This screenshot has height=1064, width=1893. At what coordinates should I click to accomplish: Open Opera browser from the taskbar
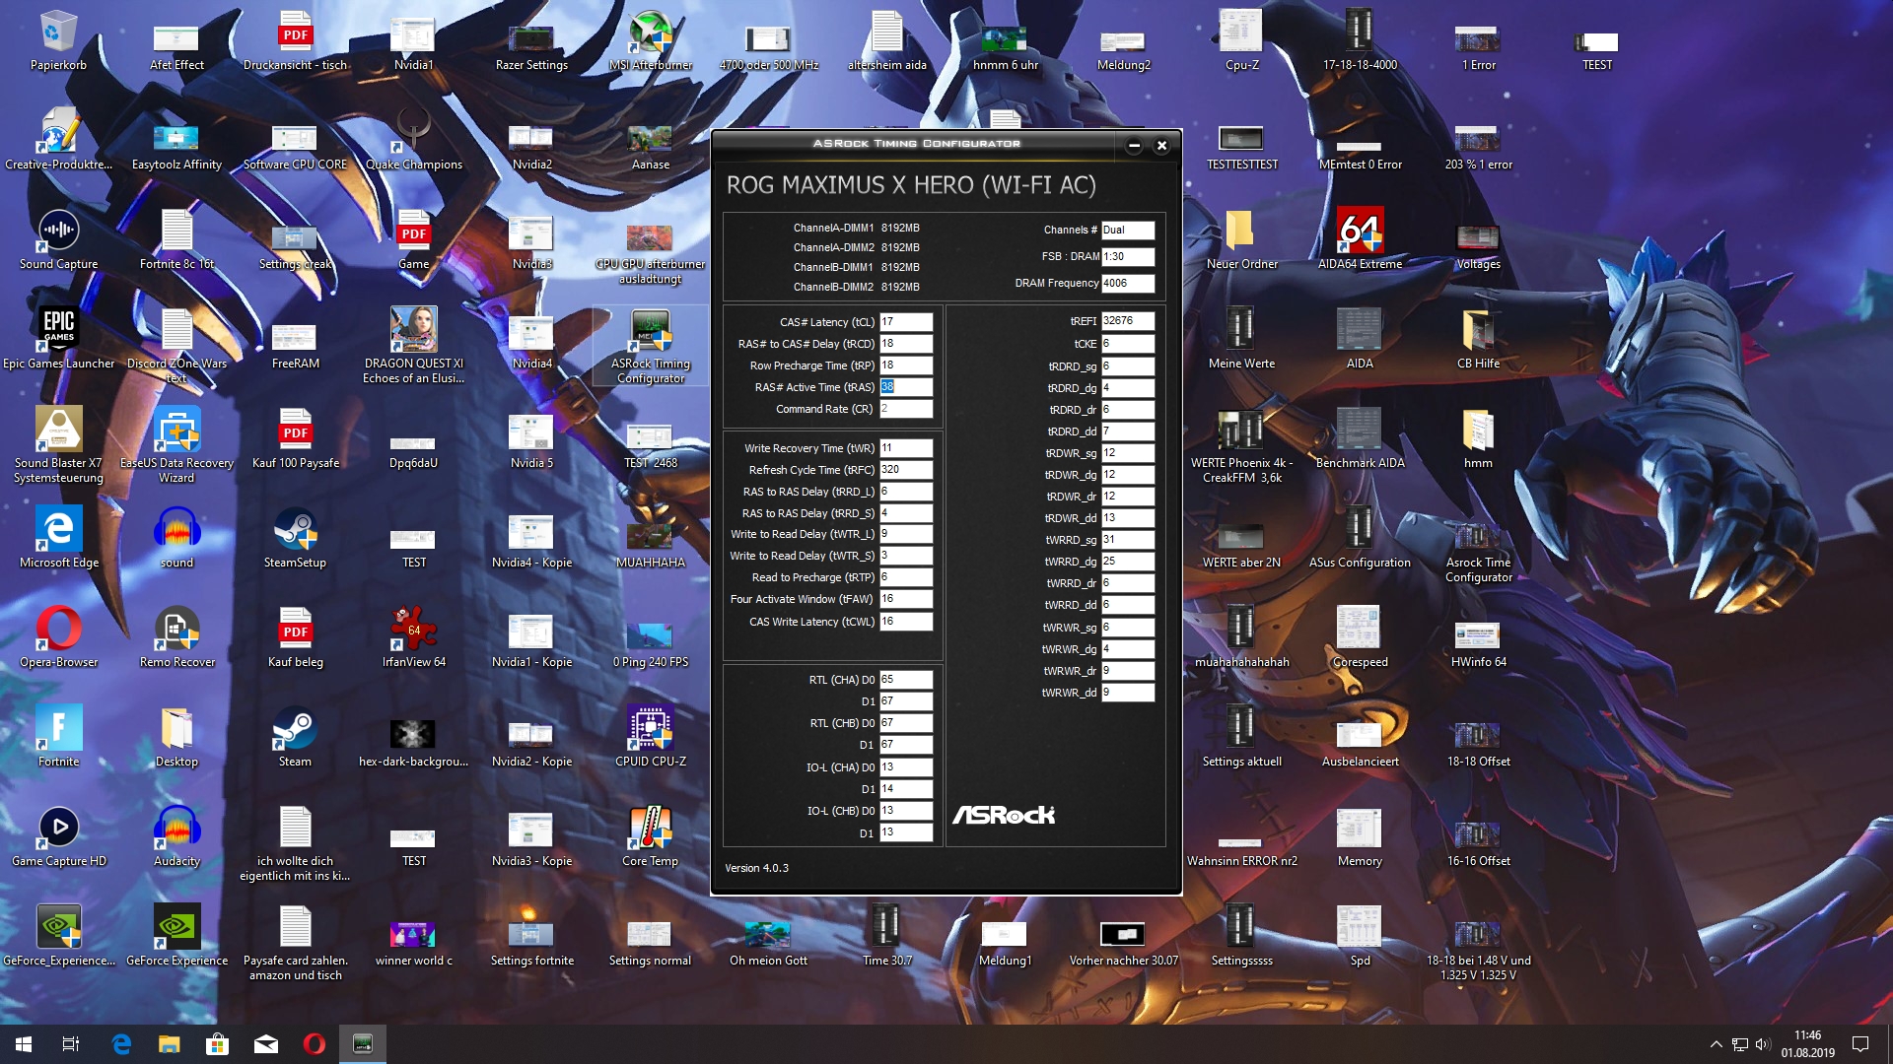[315, 1044]
